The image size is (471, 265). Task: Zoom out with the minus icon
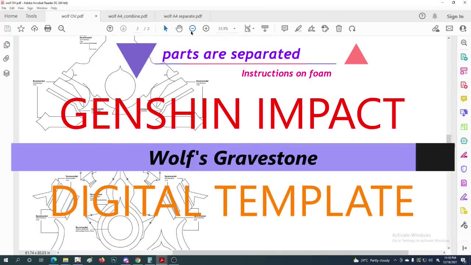click(192, 28)
